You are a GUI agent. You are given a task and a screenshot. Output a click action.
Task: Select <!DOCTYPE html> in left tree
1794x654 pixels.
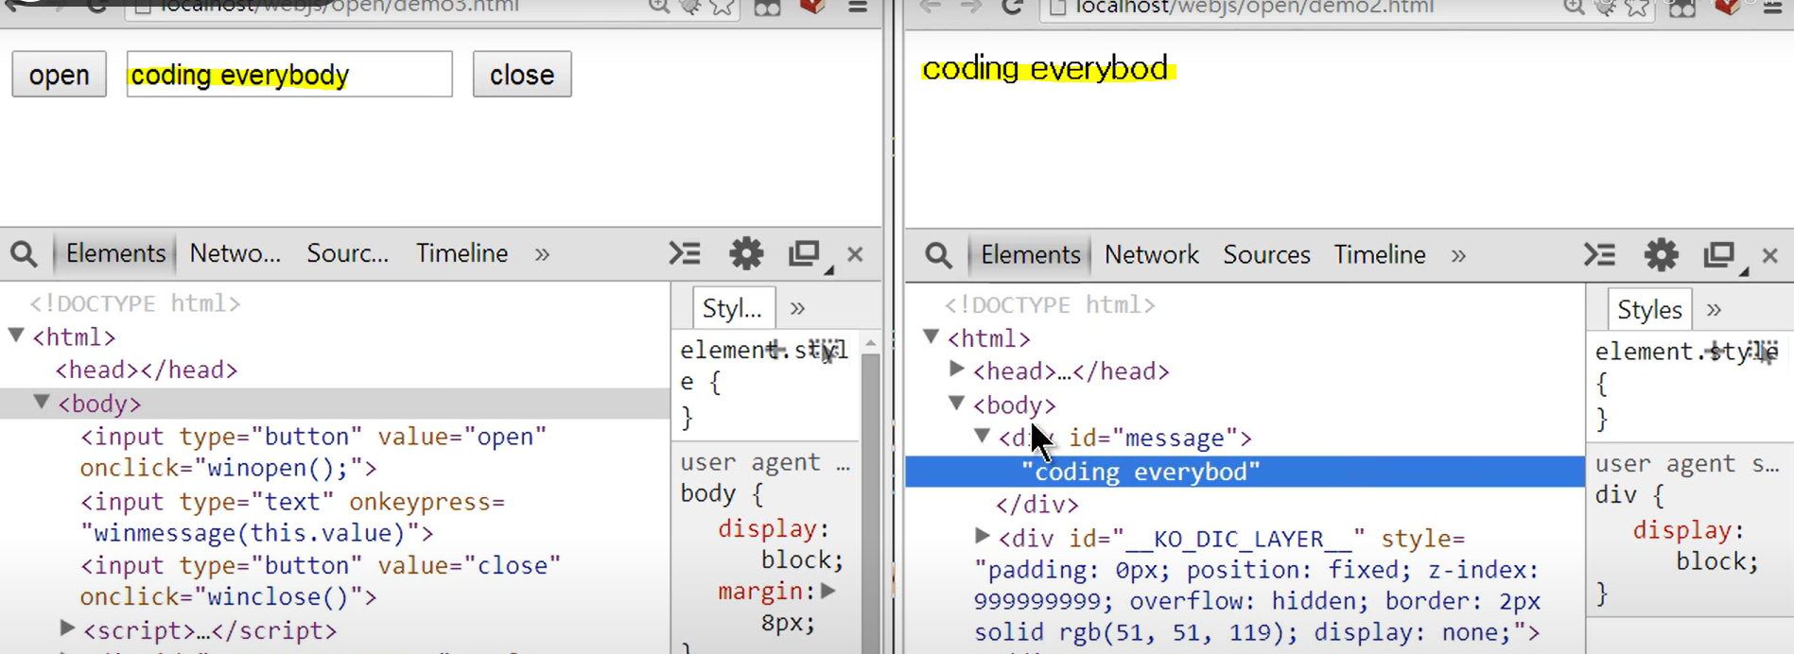(x=134, y=303)
